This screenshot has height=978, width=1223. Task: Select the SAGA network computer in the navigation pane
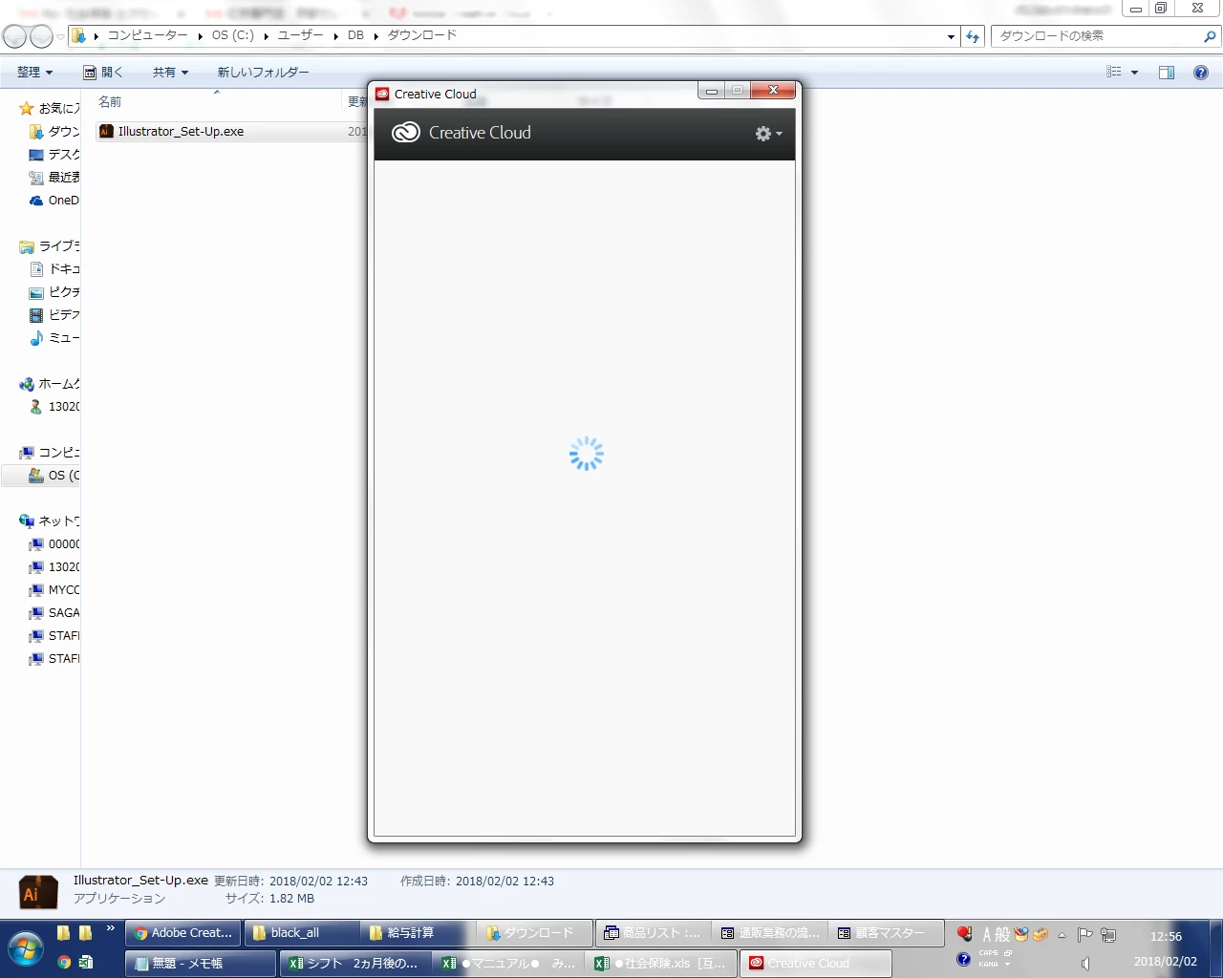pos(54,612)
